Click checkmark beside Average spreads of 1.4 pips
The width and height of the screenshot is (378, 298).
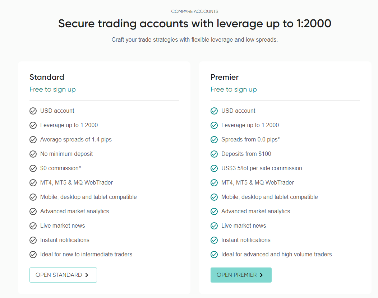click(x=33, y=139)
